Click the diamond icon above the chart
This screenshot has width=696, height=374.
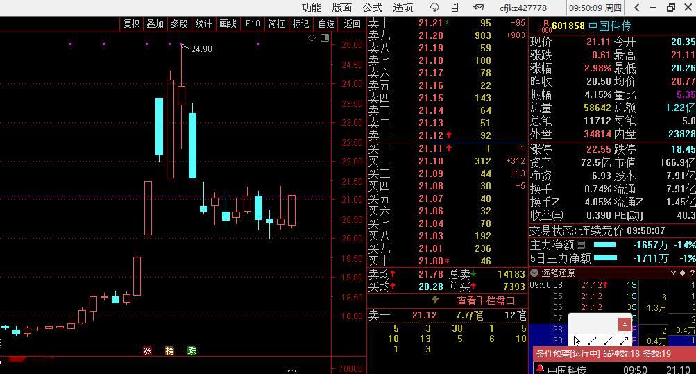(312, 38)
